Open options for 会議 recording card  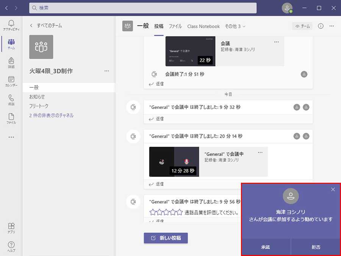pyautogui.click(x=277, y=42)
